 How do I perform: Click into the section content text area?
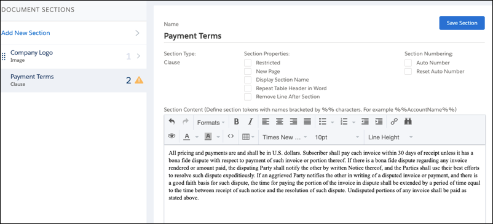[325, 184]
